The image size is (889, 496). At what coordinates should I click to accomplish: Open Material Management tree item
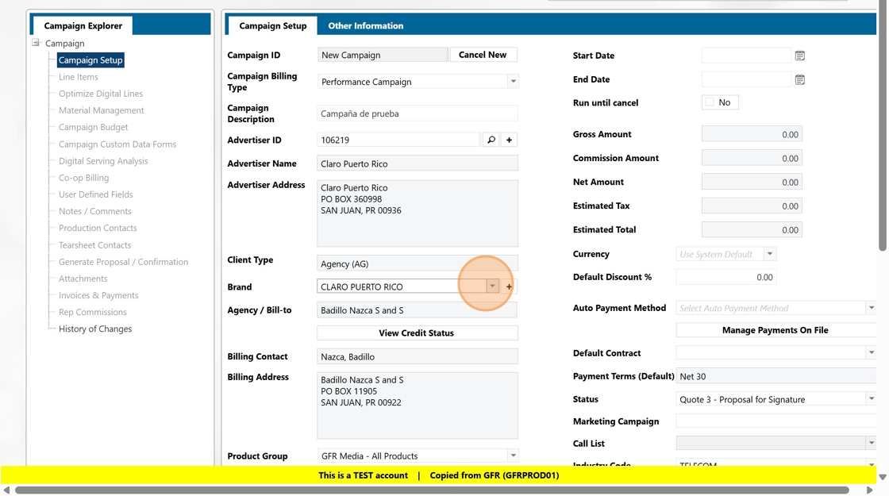pyautogui.click(x=102, y=110)
